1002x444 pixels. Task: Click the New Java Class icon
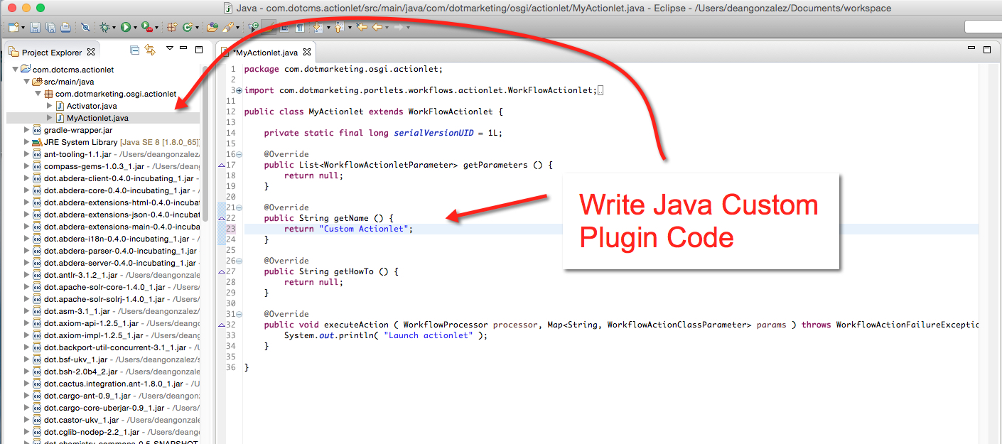pos(188,28)
